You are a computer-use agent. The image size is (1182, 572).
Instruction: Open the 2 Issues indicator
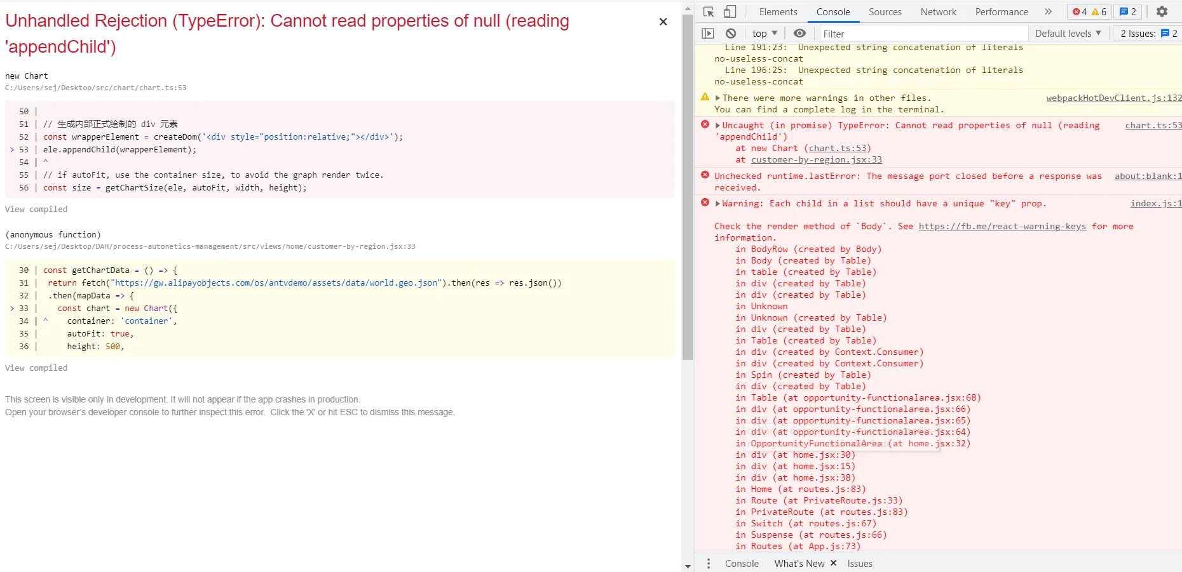(1148, 34)
